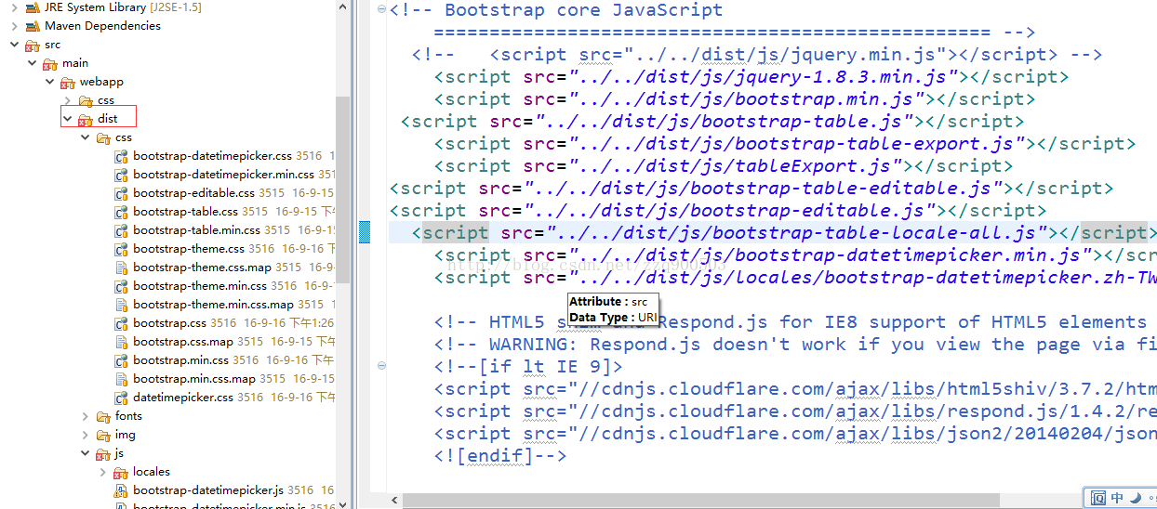Click the project tree vertical scrollbar thumb

coord(342,190)
